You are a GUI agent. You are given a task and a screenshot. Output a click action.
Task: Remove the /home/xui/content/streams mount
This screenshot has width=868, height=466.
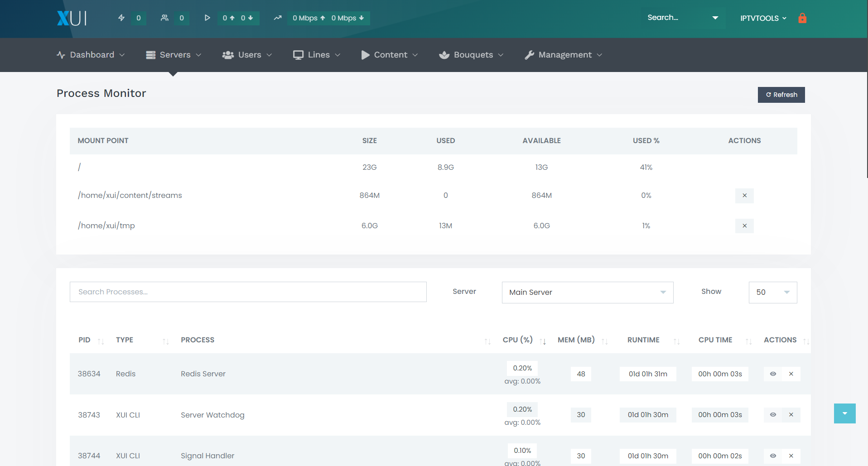click(x=744, y=196)
